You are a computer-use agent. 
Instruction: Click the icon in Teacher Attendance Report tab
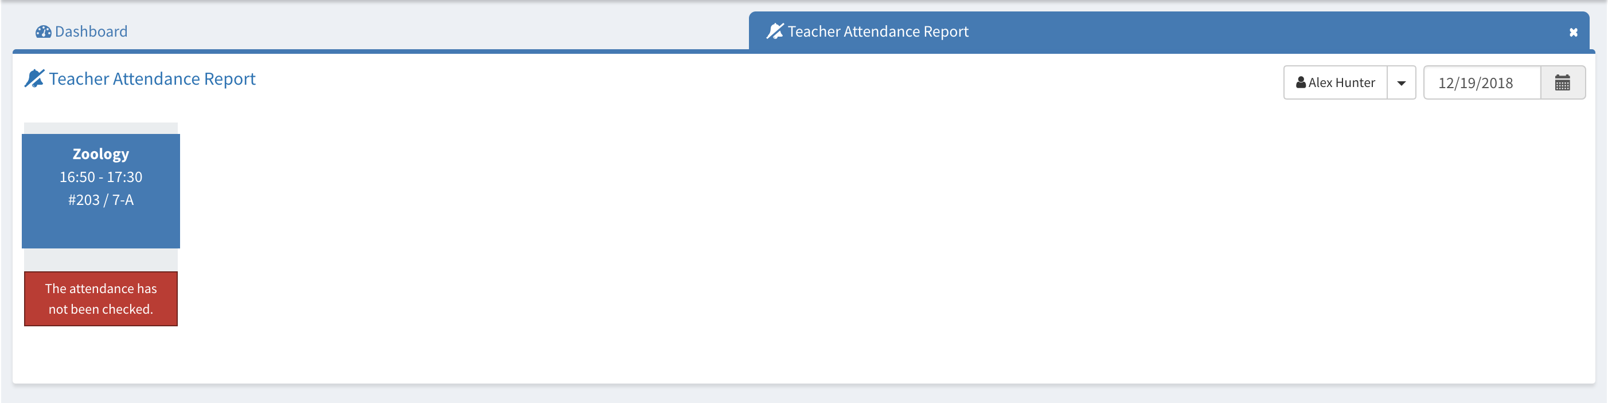775,31
